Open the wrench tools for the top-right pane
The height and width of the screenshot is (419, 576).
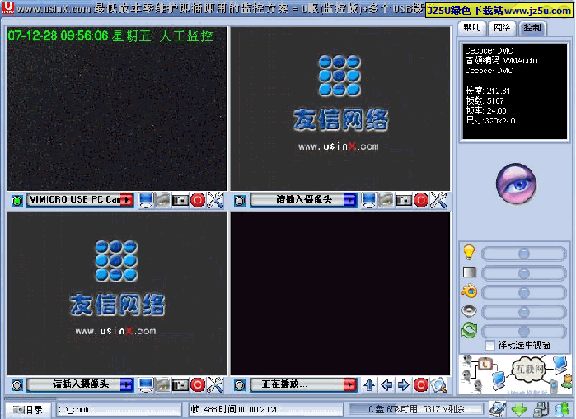point(438,200)
